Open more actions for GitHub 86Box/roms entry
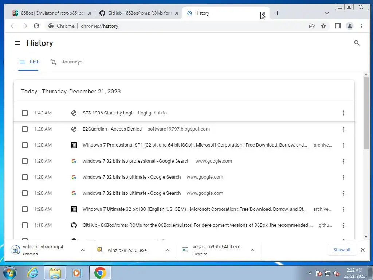Screen dimensions: 373x280 [343, 225]
